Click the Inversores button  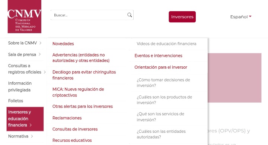(182, 17)
